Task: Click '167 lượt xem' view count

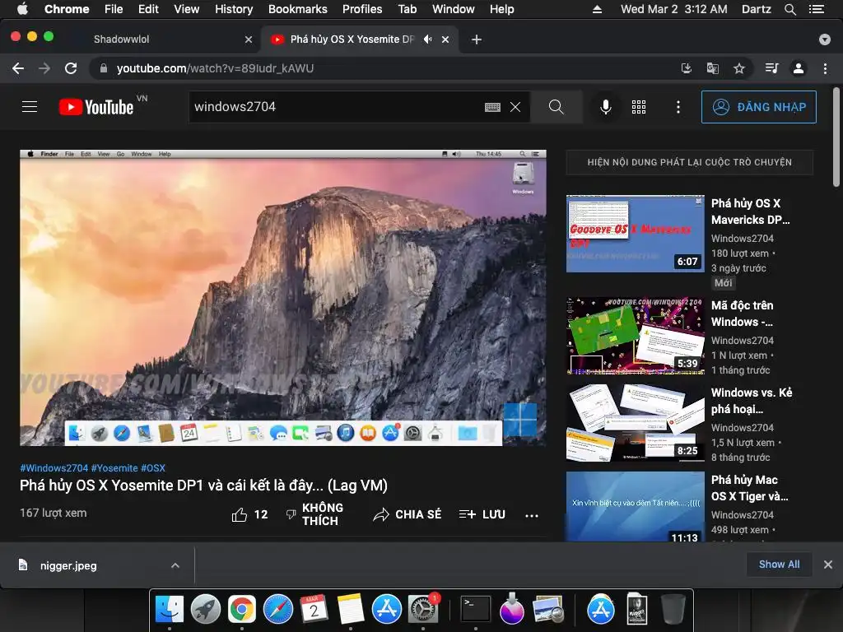Action: tap(54, 513)
